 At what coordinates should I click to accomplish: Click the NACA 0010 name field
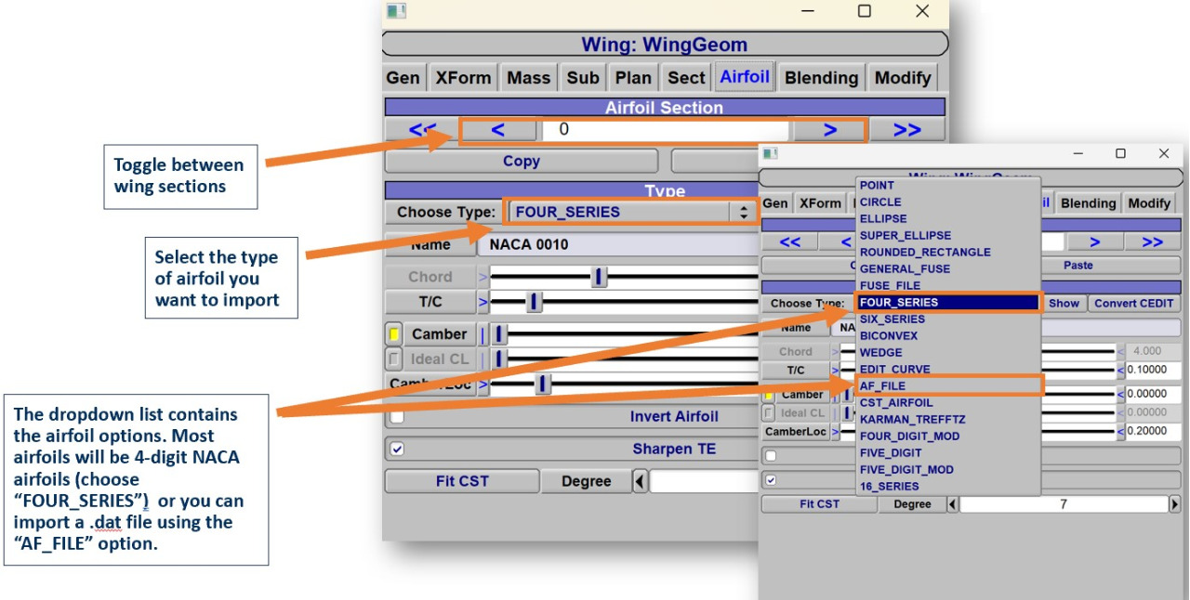(614, 245)
